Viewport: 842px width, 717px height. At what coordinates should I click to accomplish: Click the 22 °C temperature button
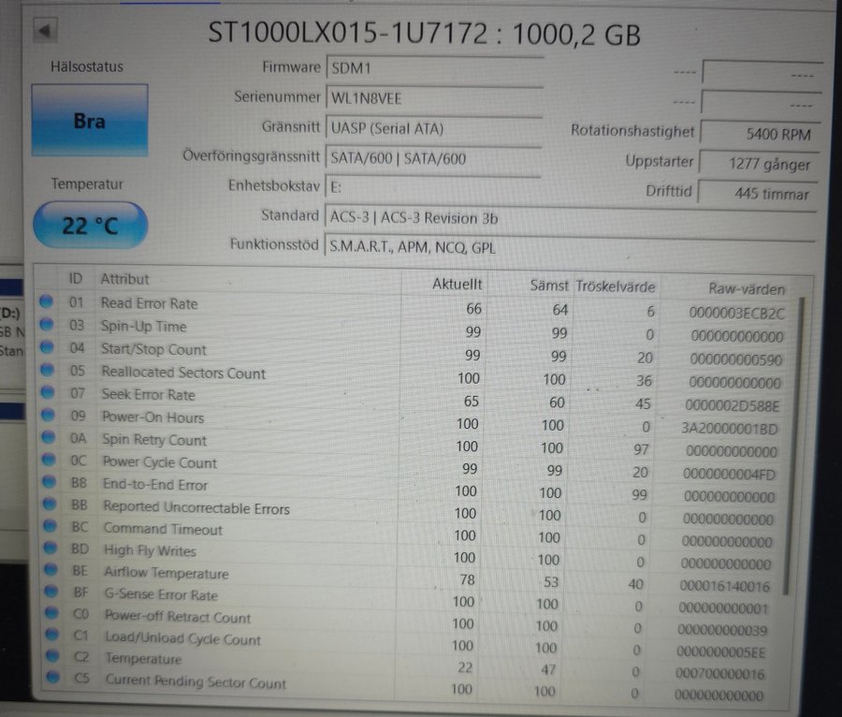click(90, 226)
